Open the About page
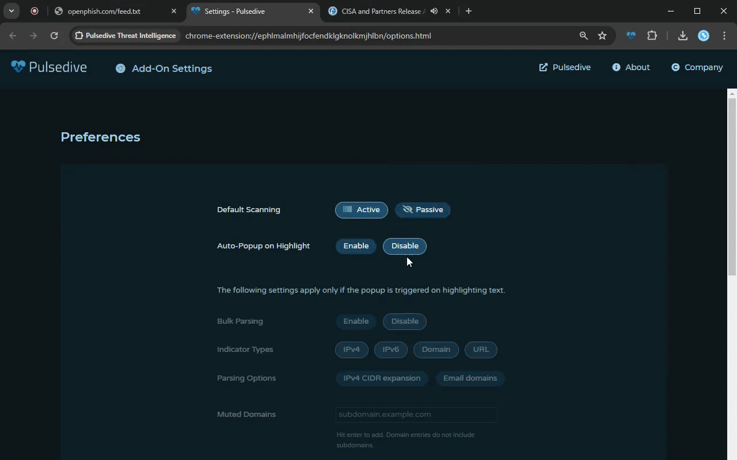Image resolution: width=737 pixels, height=460 pixels. coord(631,67)
